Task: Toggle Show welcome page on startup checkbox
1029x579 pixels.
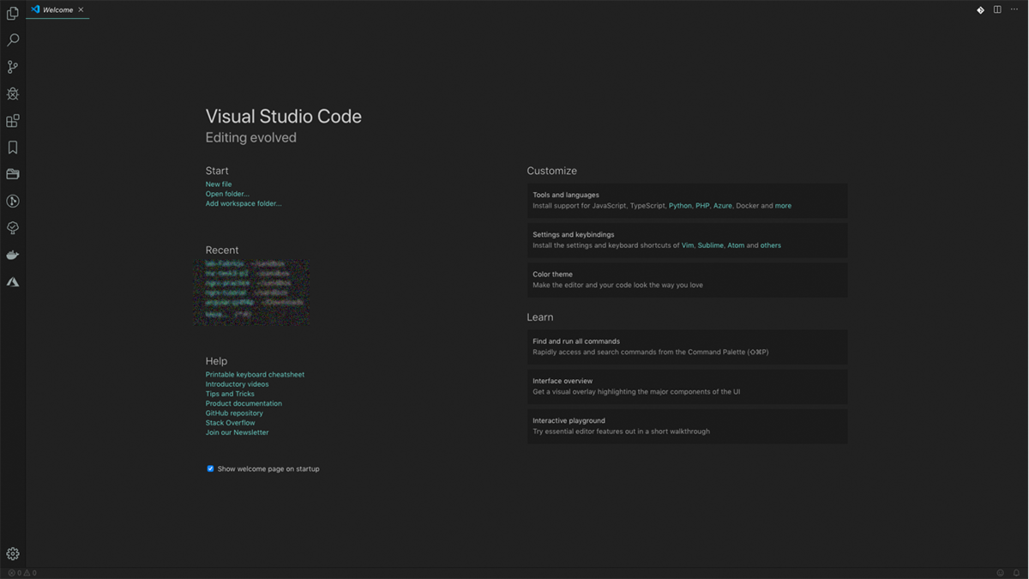Action: pyautogui.click(x=210, y=469)
